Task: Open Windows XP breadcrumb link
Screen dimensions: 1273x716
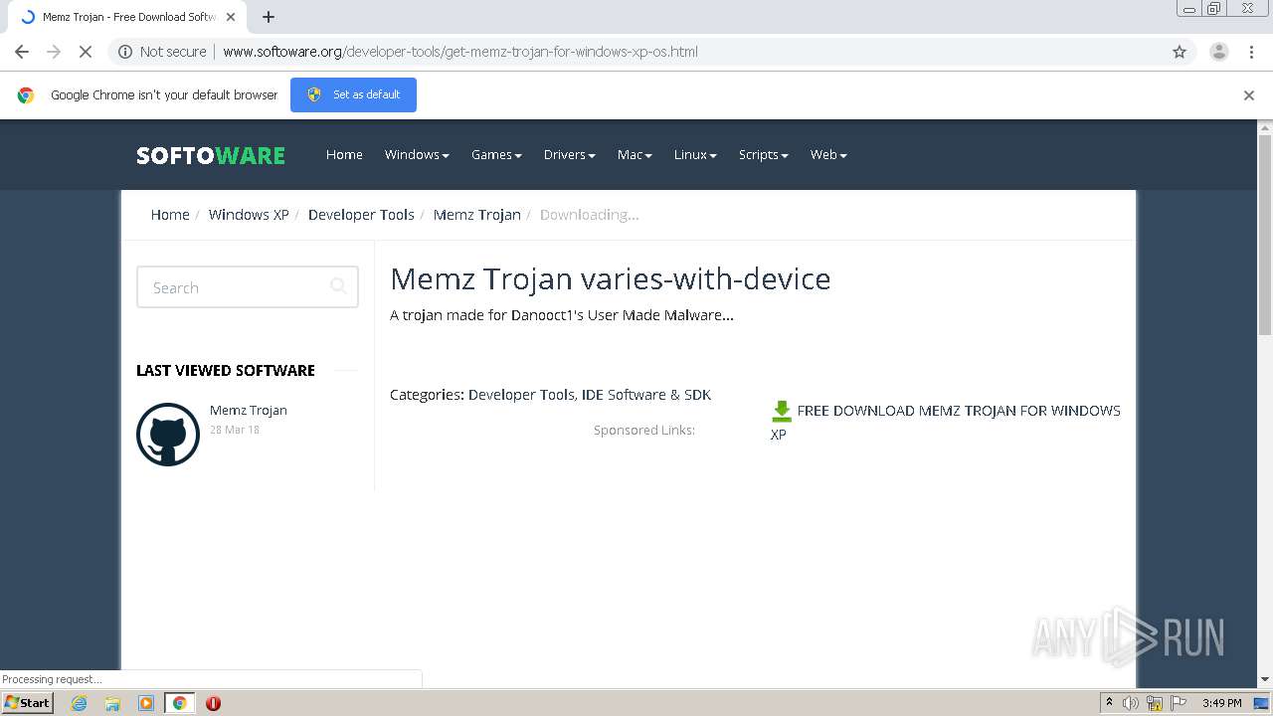Action: coord(249,215)
